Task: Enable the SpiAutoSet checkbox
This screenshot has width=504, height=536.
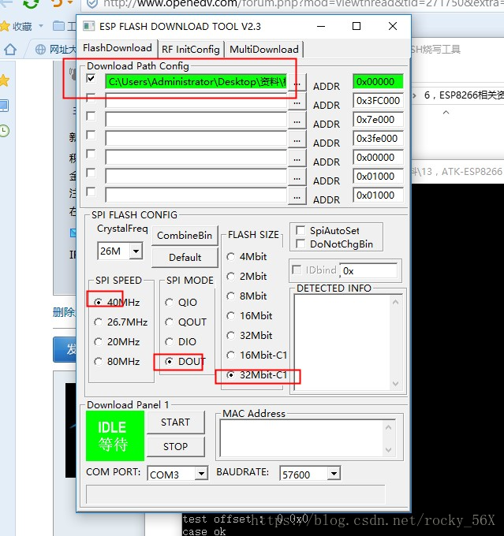Action: click(301, 230)
